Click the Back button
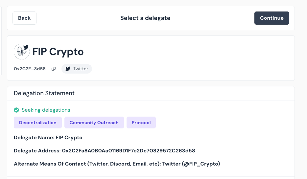The image size is (307, 179). tap(24, 18)
